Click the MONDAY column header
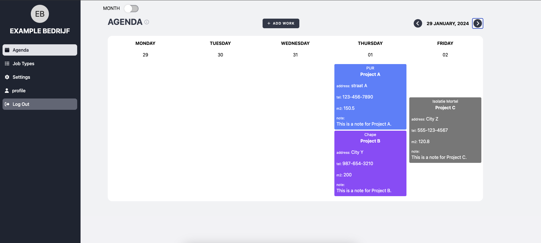This screenshot has height=243, width=541. click(x=145, y=43)
